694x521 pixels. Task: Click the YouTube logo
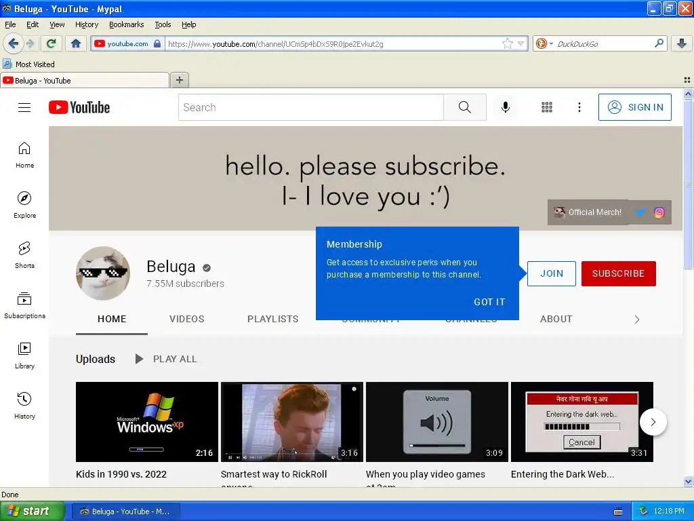tap(79, 107)
